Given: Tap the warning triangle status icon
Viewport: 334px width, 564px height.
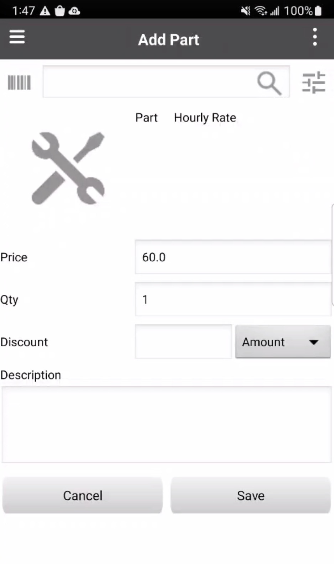Looking at the screenshot, I should (x=45, y=11).
